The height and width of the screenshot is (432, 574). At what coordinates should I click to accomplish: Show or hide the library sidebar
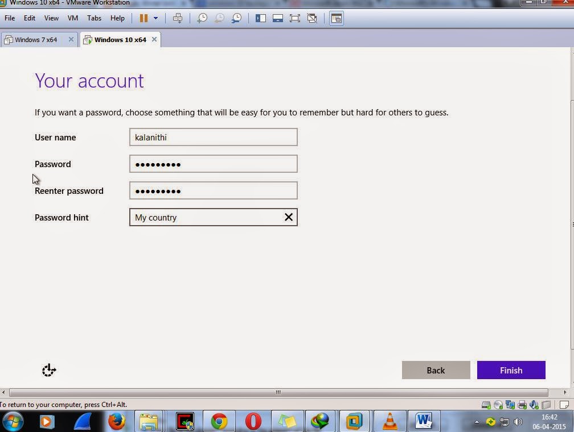(261, 18)
